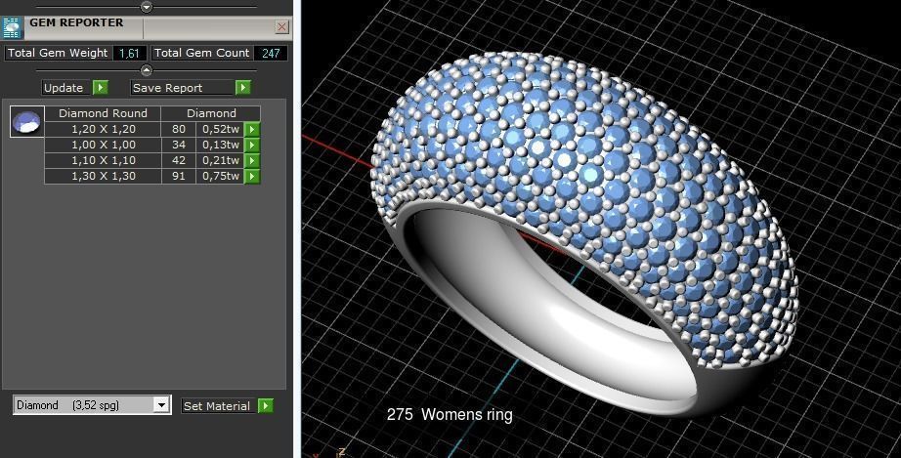Collapse the totals section with the arrow below it
Viewport: 901px width, 458px height.
(x=147, y=70)
